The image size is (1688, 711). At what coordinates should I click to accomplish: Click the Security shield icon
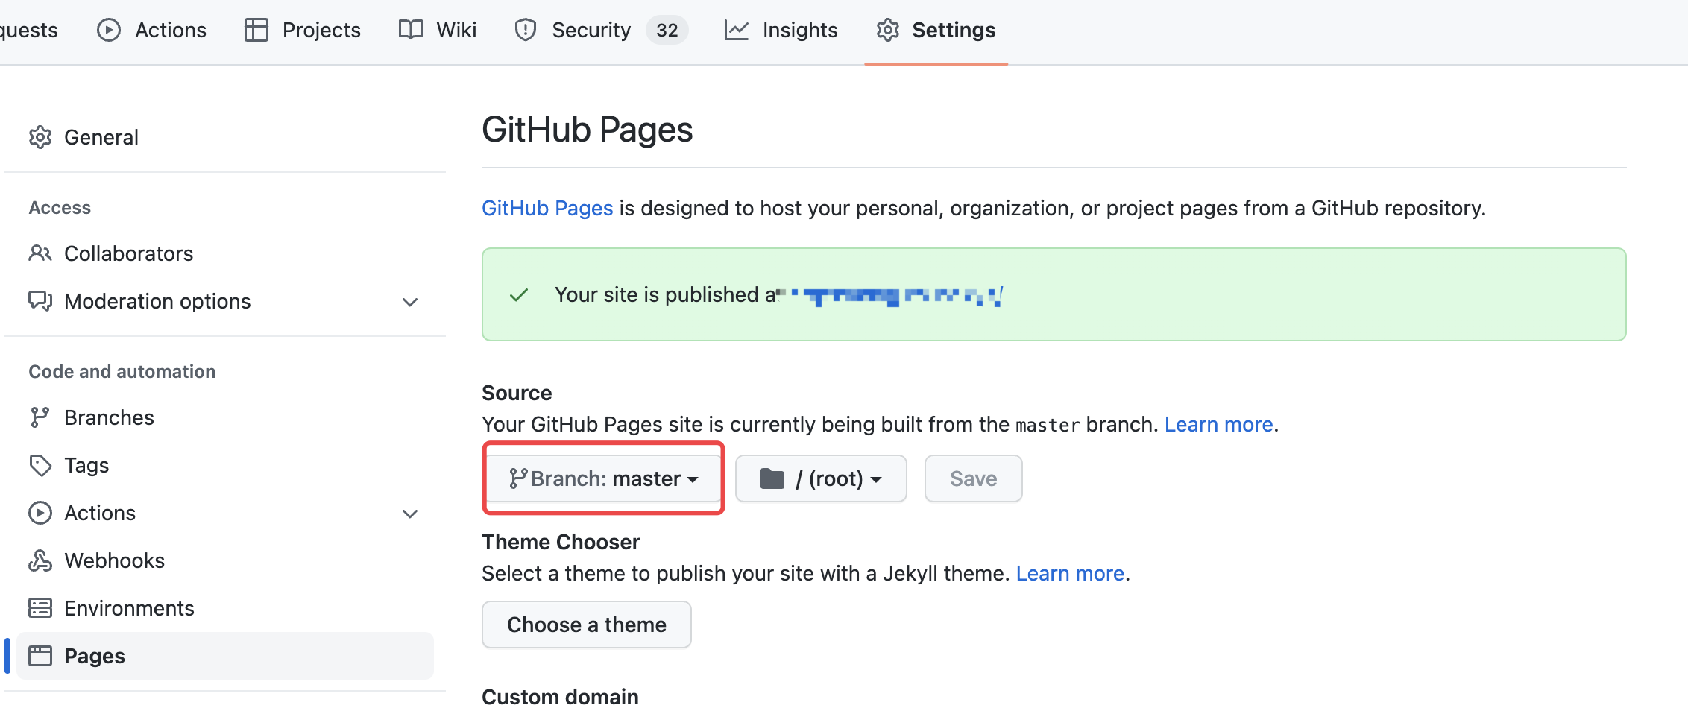click(526, 30)
